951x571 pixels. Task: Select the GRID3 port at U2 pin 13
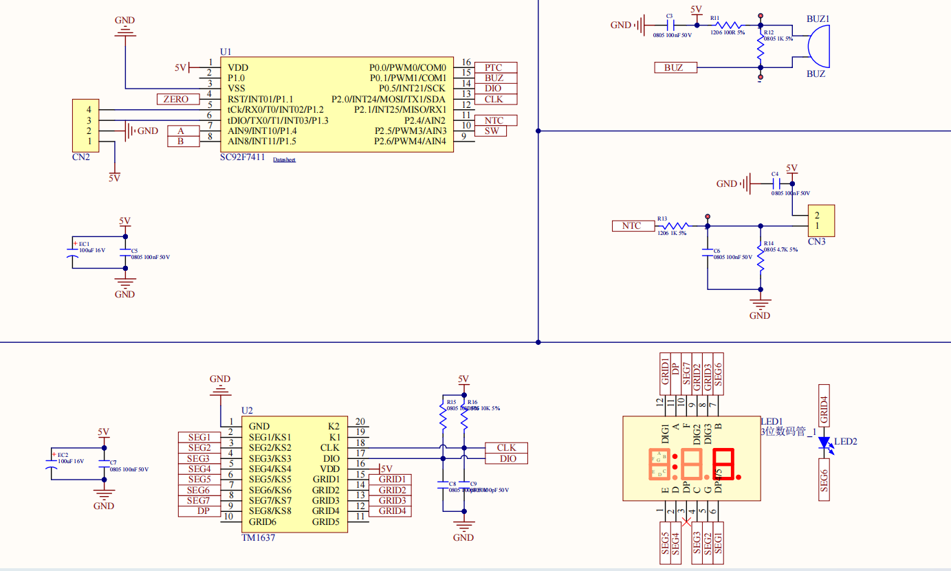[x=391, y=500]
